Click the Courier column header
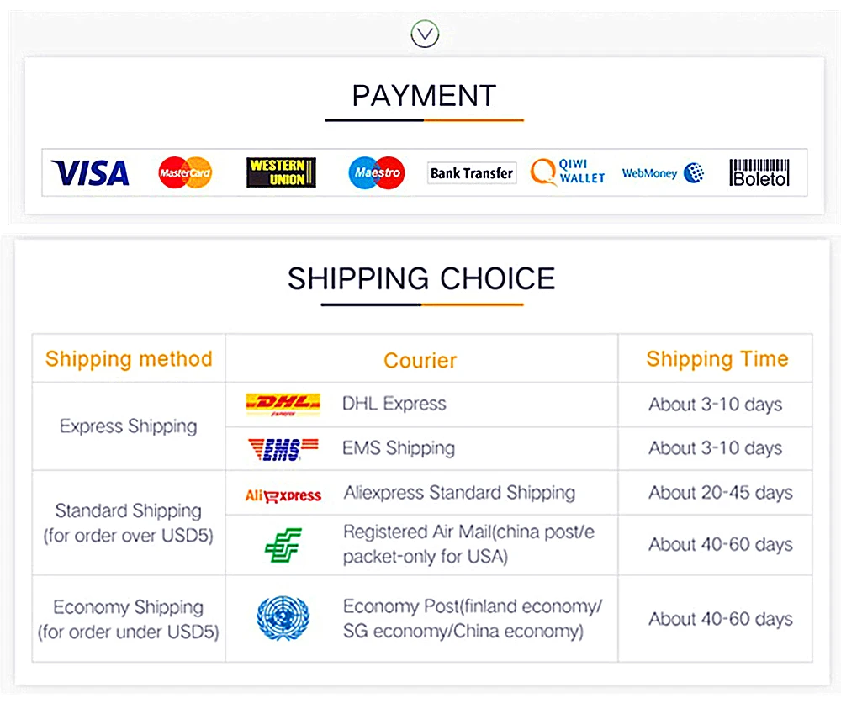Viewport: 841px width, 714px height. 420,361
